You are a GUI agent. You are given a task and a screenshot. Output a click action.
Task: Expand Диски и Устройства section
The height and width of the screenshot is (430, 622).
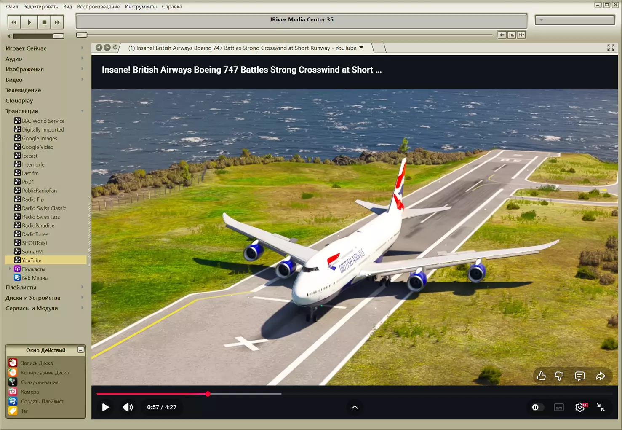point(82,298)
